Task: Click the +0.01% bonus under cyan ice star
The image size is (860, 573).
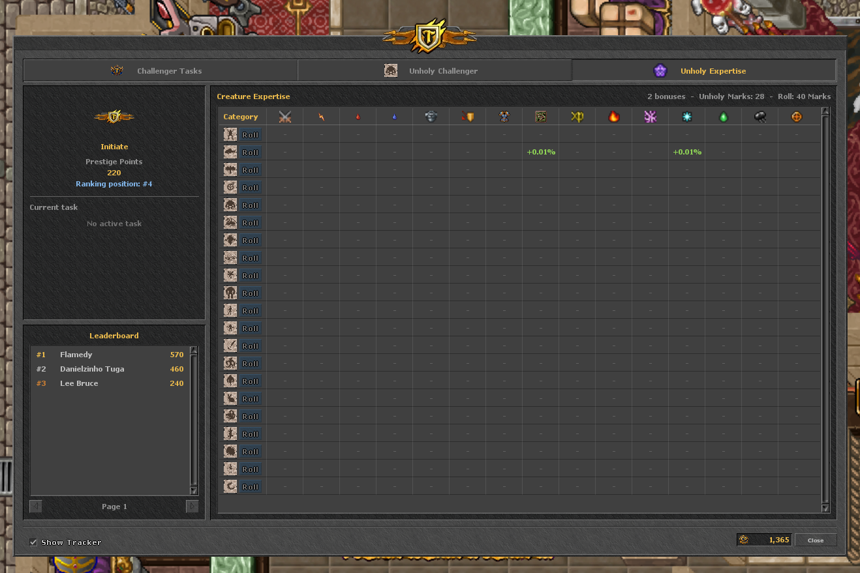Action: [687, 152]
